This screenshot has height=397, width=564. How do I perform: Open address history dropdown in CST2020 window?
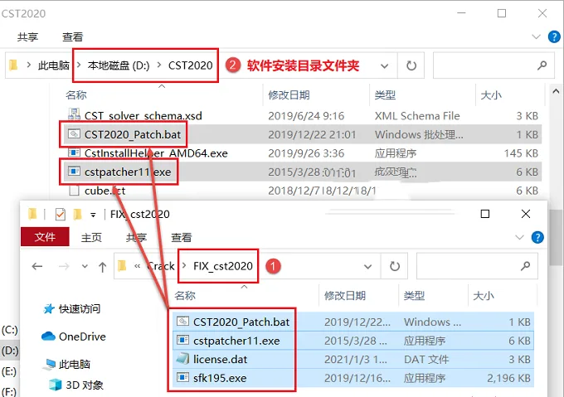[385, 65]
